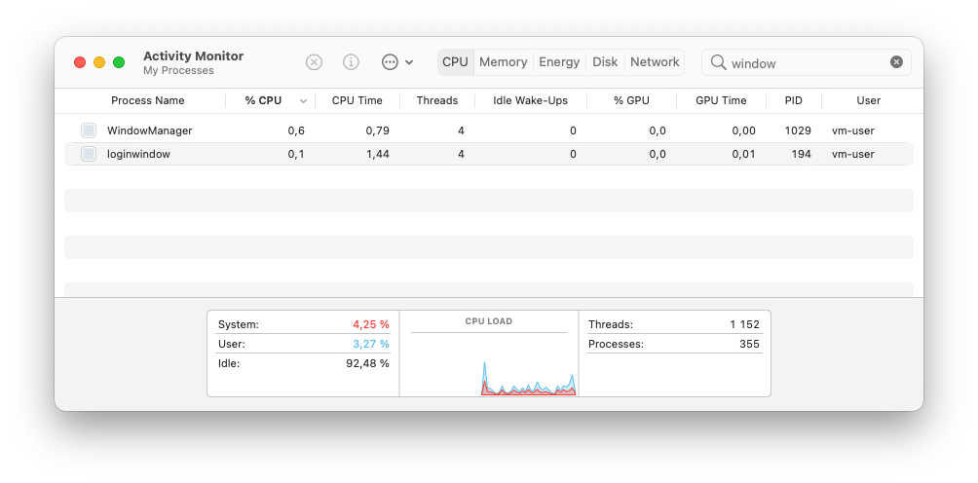Select the WindowManager process row

pos(489,130)
